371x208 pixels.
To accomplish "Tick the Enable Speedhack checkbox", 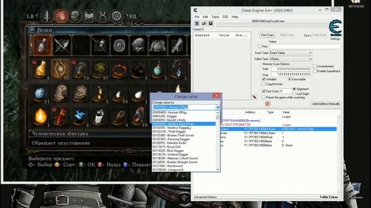I will click(x=315, y=71).
